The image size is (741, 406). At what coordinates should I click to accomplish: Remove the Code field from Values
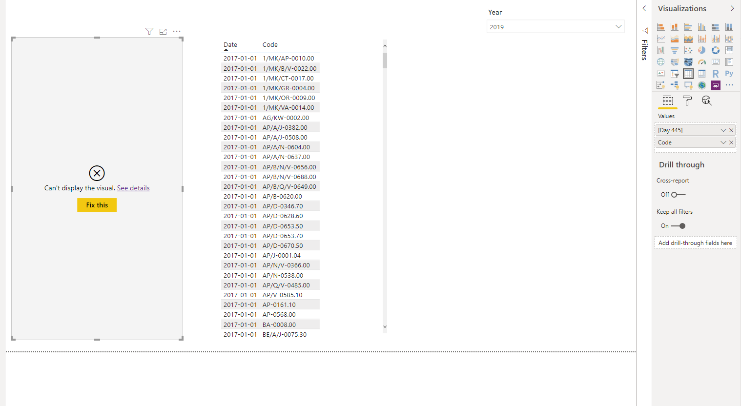coord(731,142)
